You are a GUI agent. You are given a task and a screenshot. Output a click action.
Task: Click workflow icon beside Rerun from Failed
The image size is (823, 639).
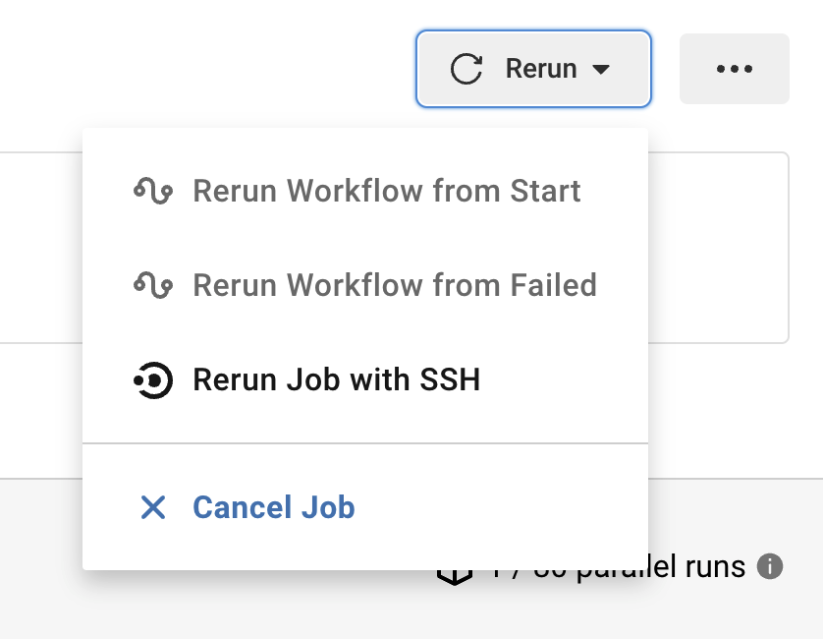pyautogui.click(x=153, y=285)
